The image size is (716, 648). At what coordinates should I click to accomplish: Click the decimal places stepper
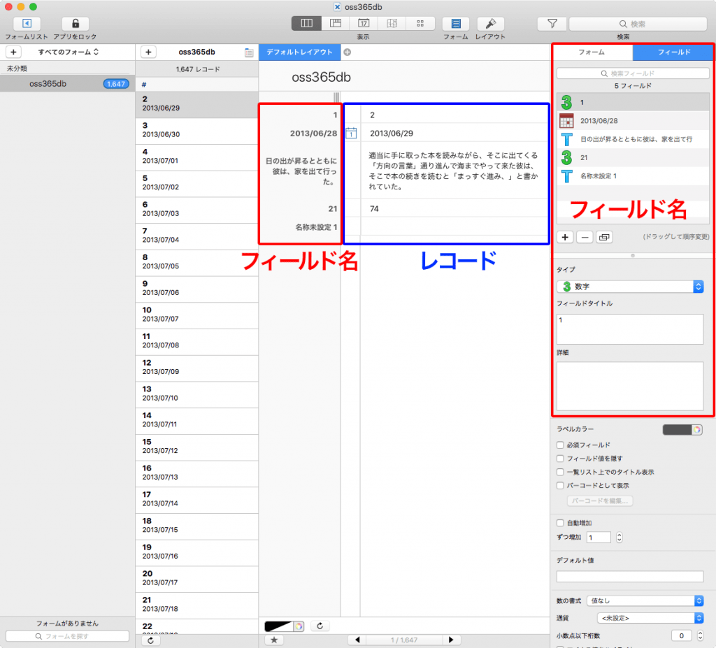click(700, 635)
